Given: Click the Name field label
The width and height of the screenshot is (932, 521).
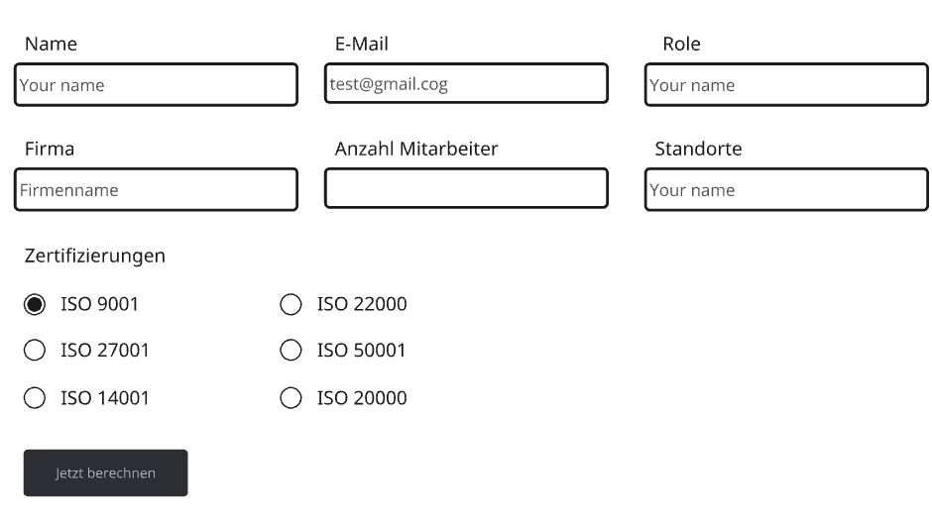Looking at the screenshot, I should (x=51, y=45).
